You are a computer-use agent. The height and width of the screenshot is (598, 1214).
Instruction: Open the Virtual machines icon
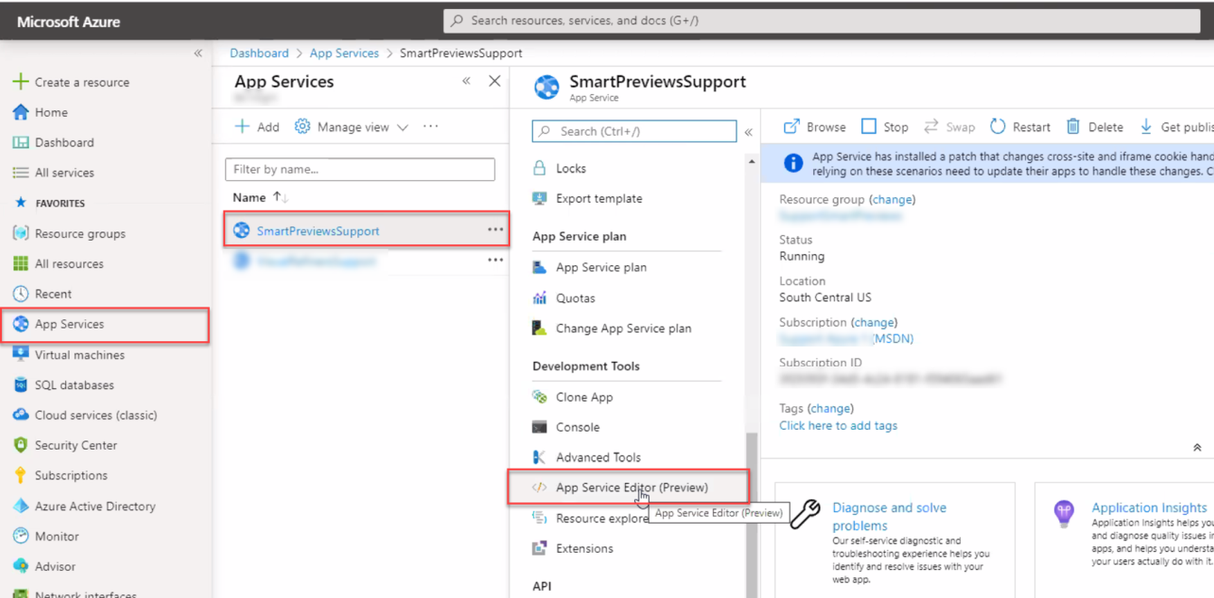point(20,355)
